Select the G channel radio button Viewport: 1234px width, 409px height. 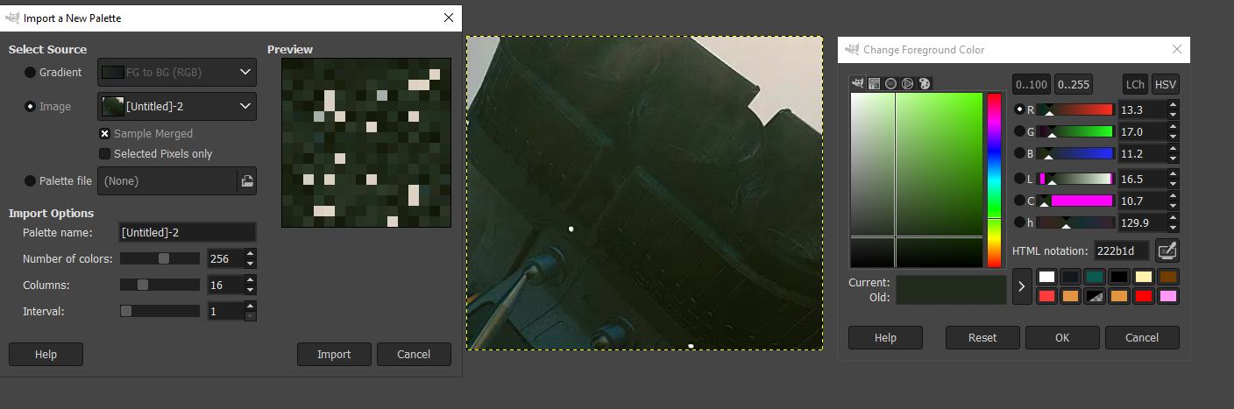1019,131
